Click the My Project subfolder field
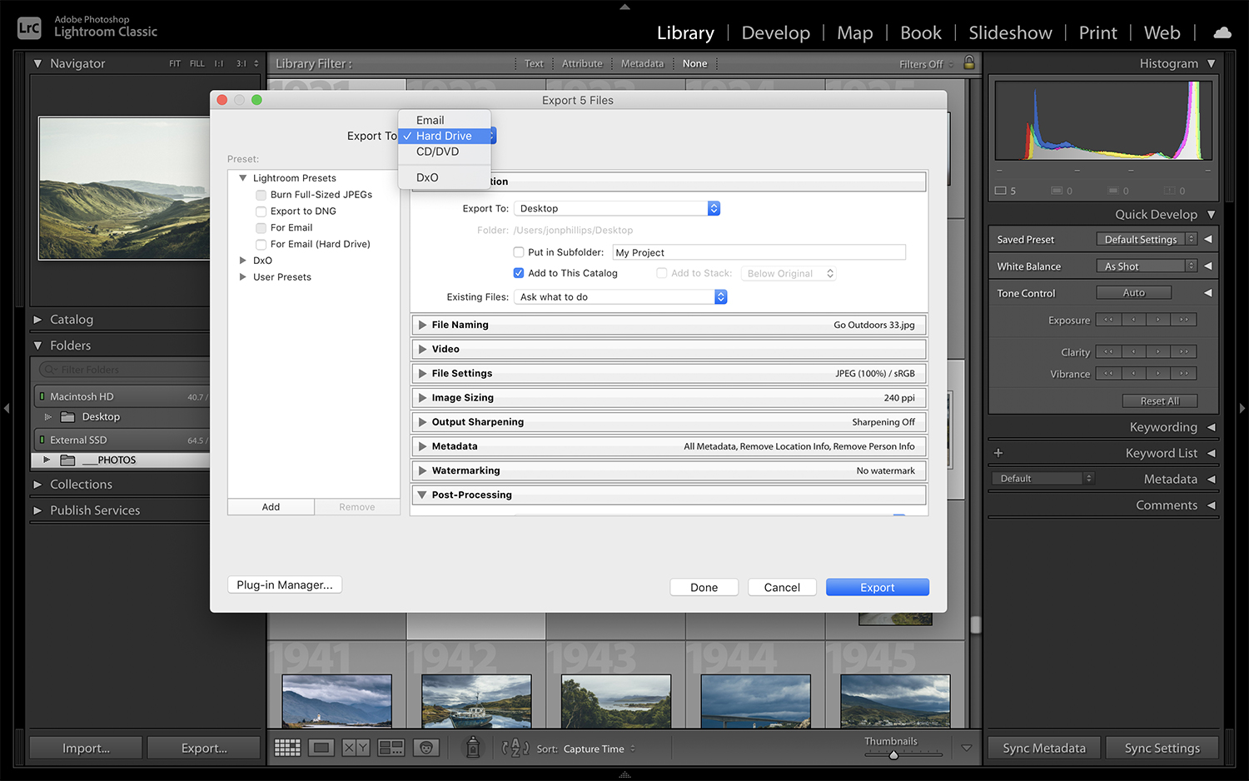Viewport: 1249px width, 781px height. pyautogui.click(x=759, y=252)
